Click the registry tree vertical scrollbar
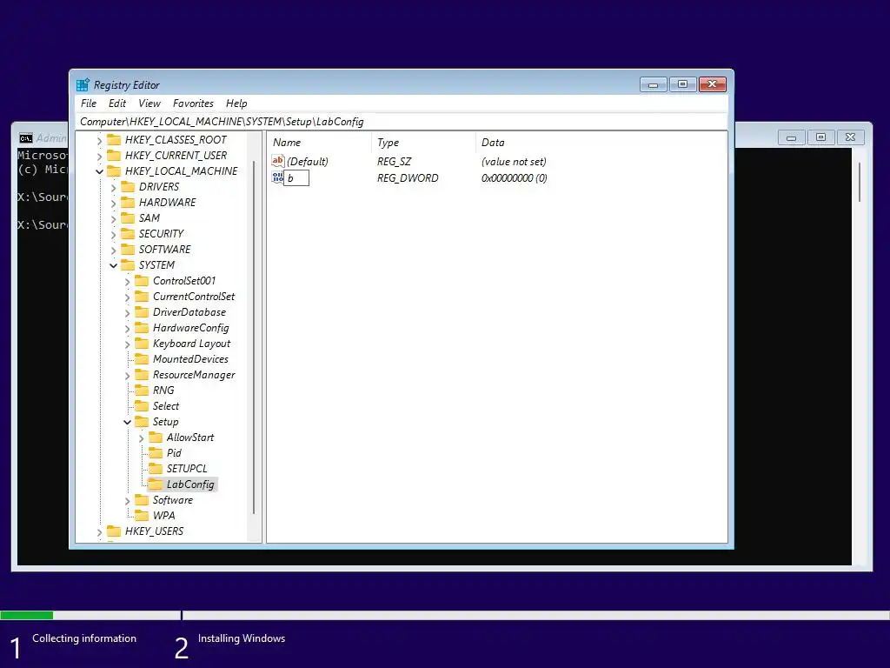Viewport: 890px width, 668px height. (254, 337)
